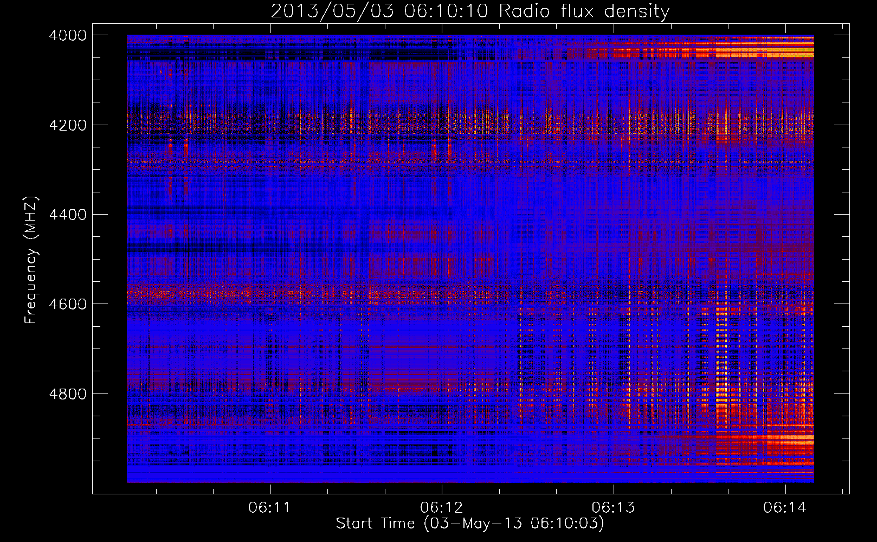The height and width of the screenshot is (542, 877).
Task: Click the plot title "2013/05/03 06:10:10 Radio flux density"
Action: pyautogui.click(x=470, y=11)
